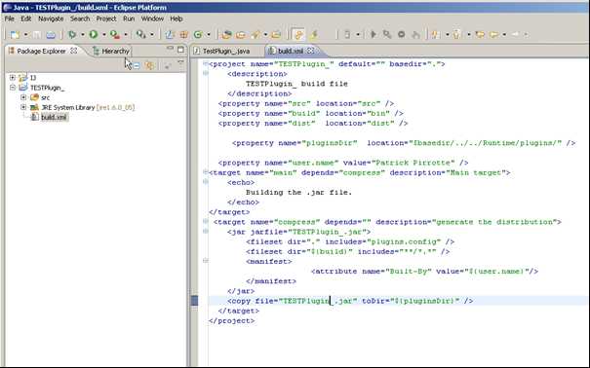Click the Collapse All icon in Package Explorer
The height and width of the screenshot is (368, 590).
(x=137, y=66)
